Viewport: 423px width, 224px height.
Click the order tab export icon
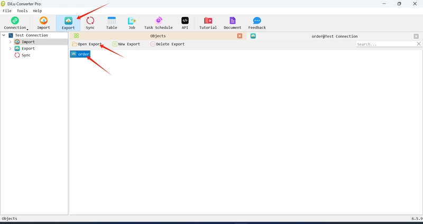coord(253,36)
